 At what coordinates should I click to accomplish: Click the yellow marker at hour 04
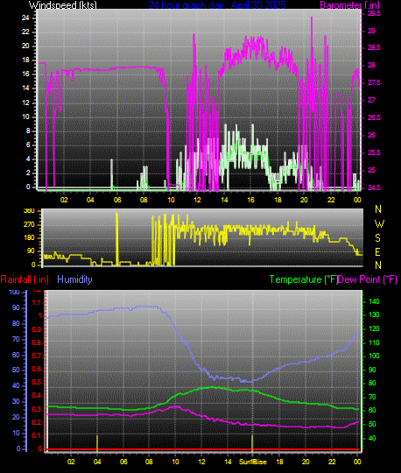pos(97,443)
